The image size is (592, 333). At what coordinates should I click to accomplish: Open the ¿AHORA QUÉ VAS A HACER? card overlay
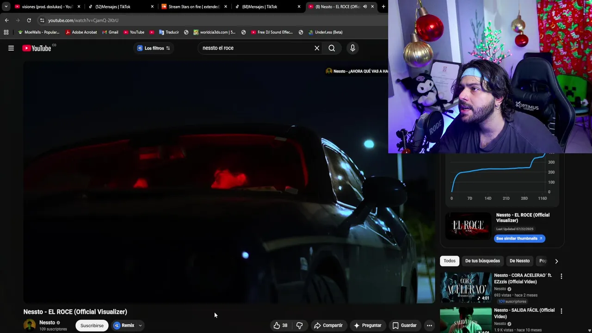tap(357, 71)
